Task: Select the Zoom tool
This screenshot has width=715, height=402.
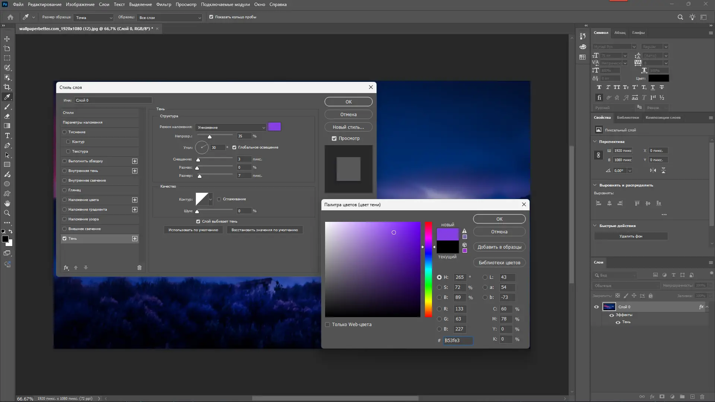Action: [7, 213]
